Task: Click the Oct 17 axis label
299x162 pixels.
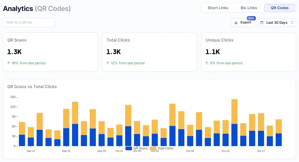Action: [x=261, y=151]
